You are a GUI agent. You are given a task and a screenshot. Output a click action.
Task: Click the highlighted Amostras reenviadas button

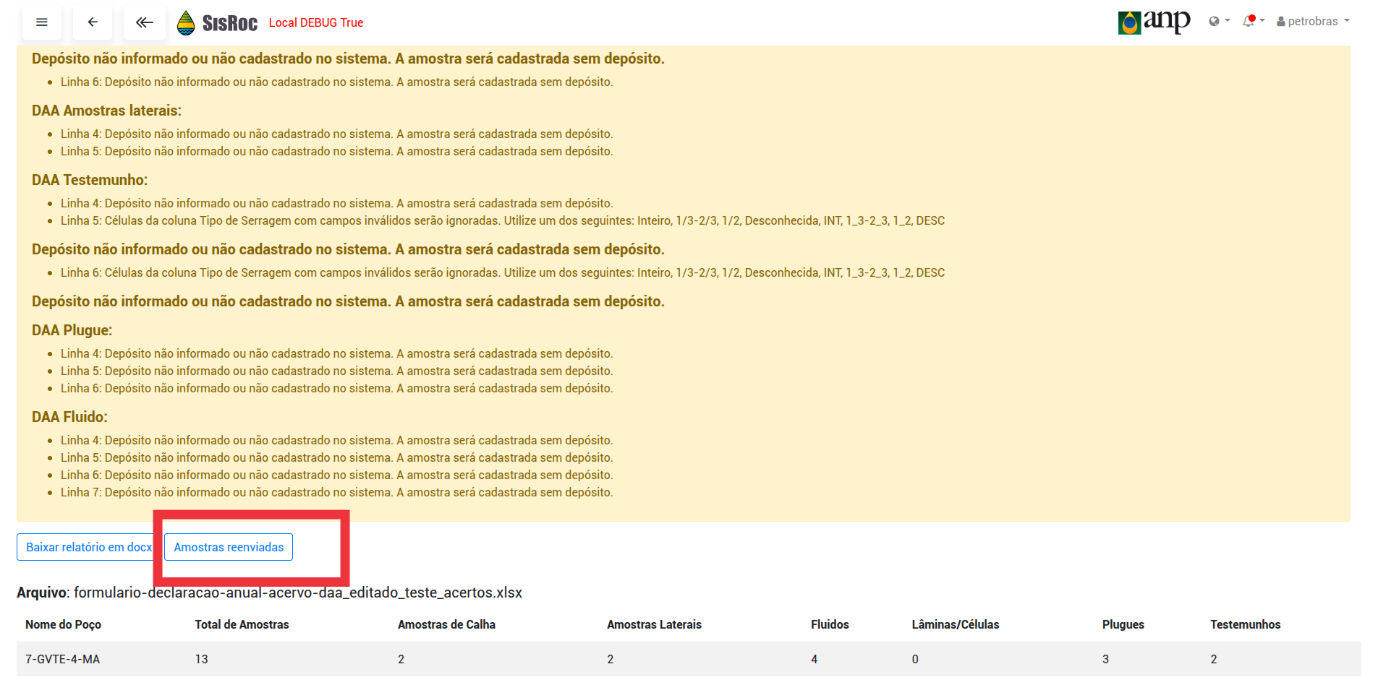tap(228, 547)
